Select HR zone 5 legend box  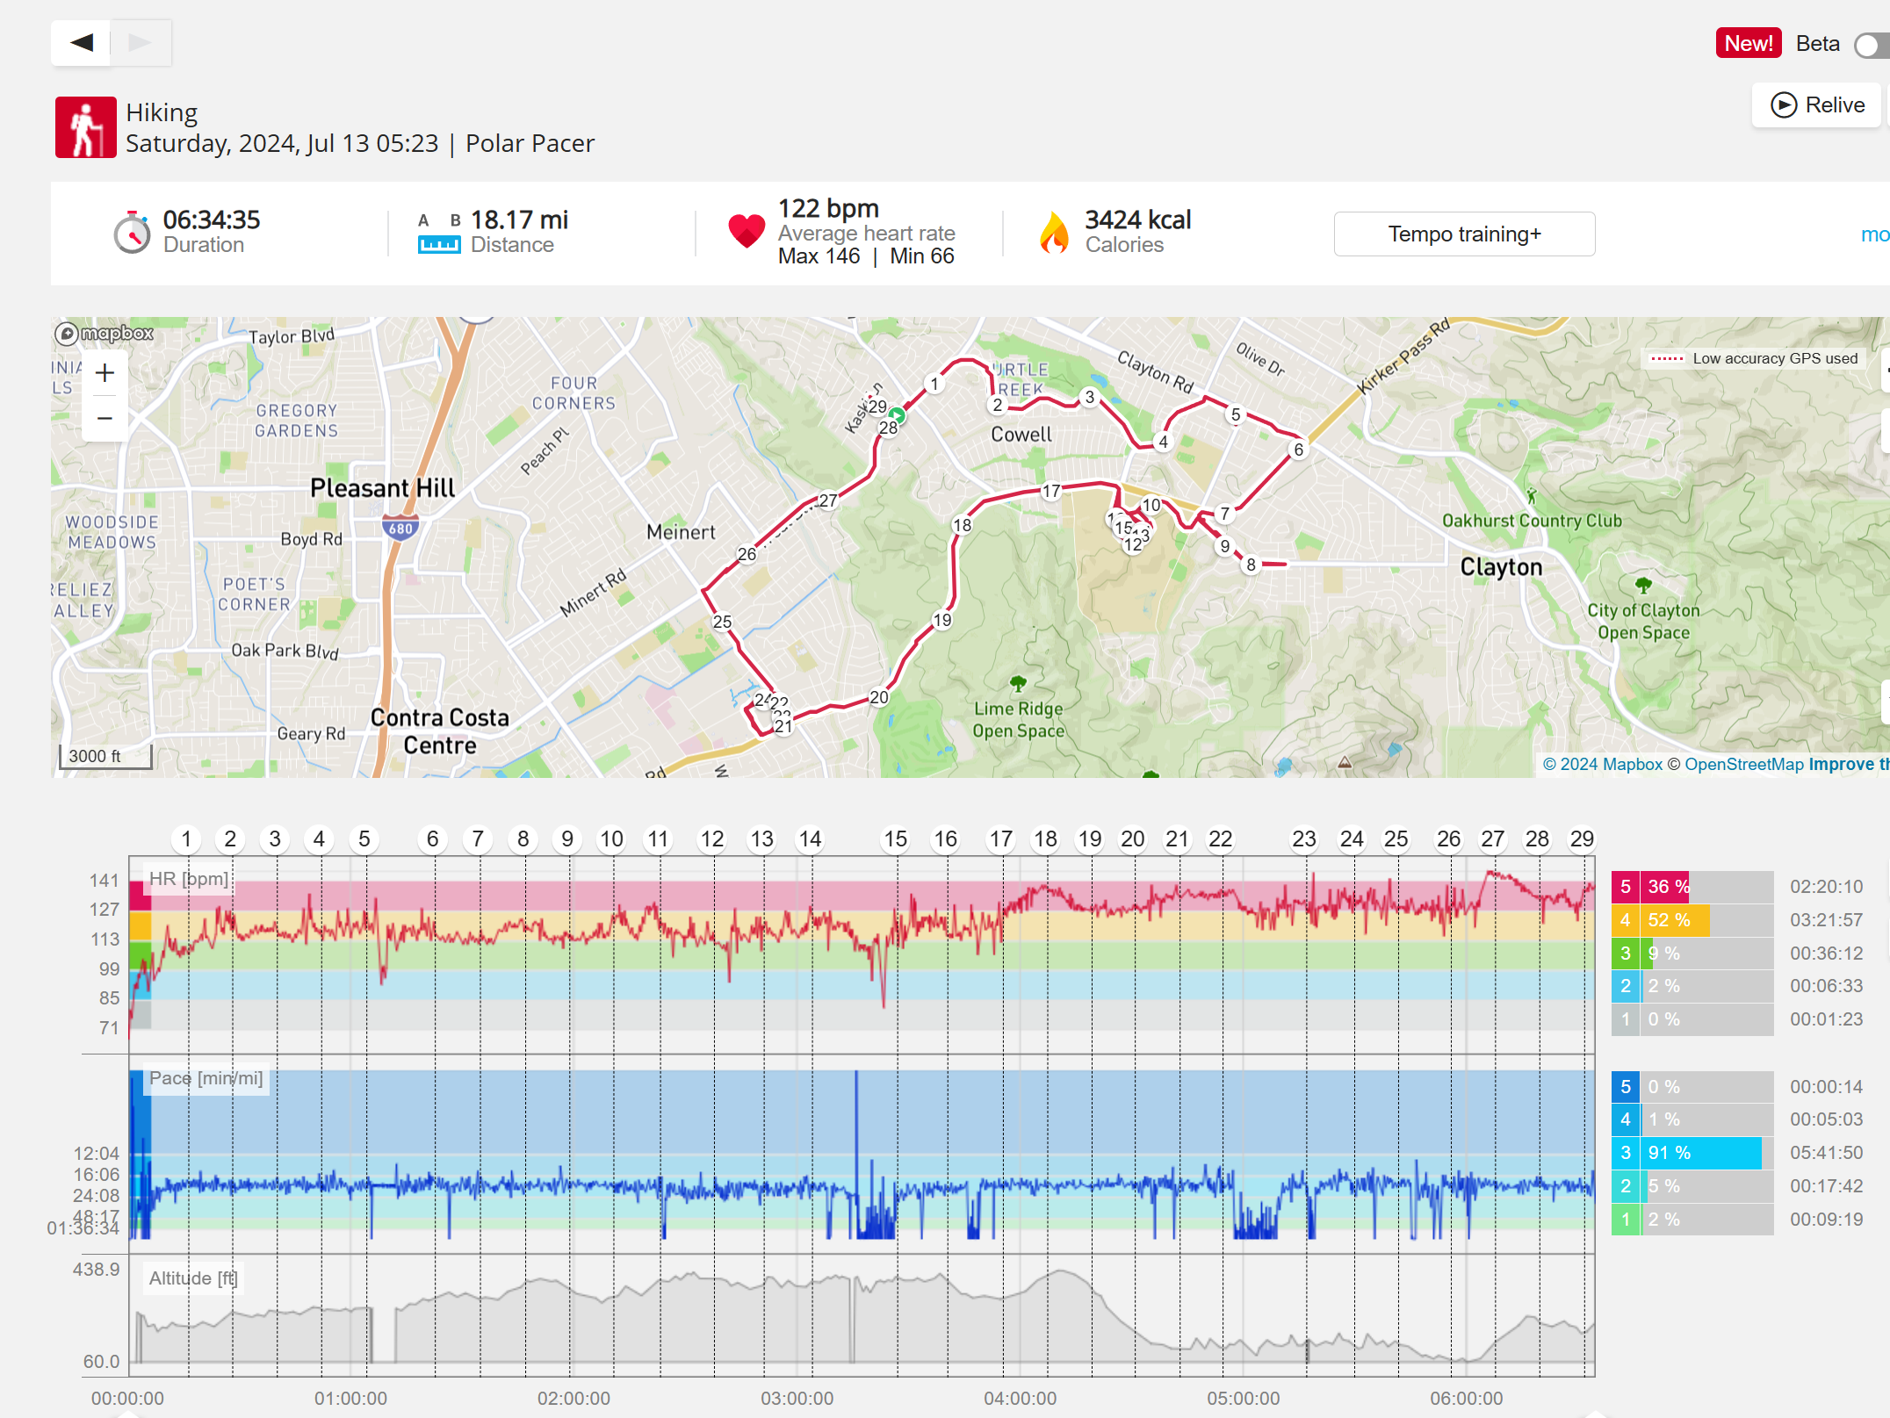pyautogui.click(x=1625, y=887)
